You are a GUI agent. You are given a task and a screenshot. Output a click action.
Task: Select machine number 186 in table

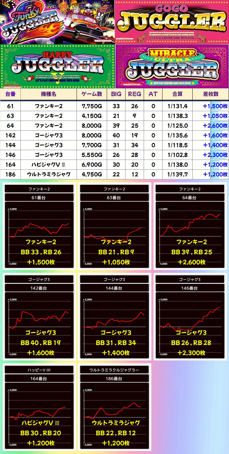10,174
